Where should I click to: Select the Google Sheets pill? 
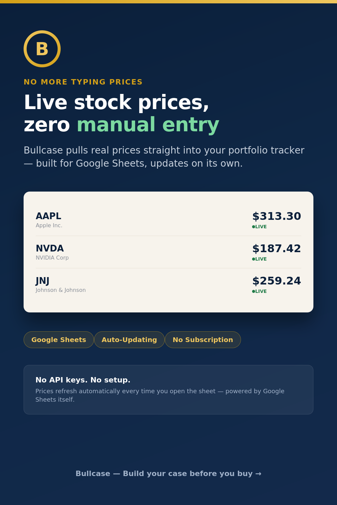click(59, 340)
